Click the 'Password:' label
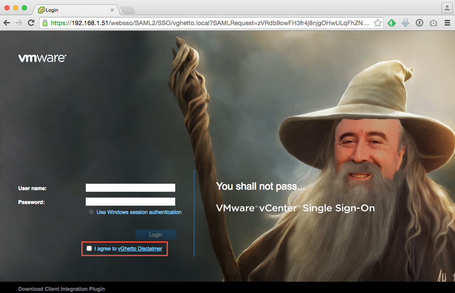This screenshot has width=455, height=293. tap(31, 202)
